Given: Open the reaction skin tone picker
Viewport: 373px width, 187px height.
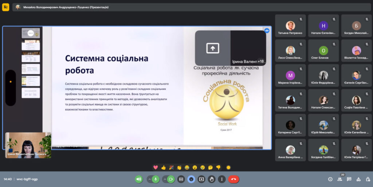Looking at the screenshot, I should point(228,167).
